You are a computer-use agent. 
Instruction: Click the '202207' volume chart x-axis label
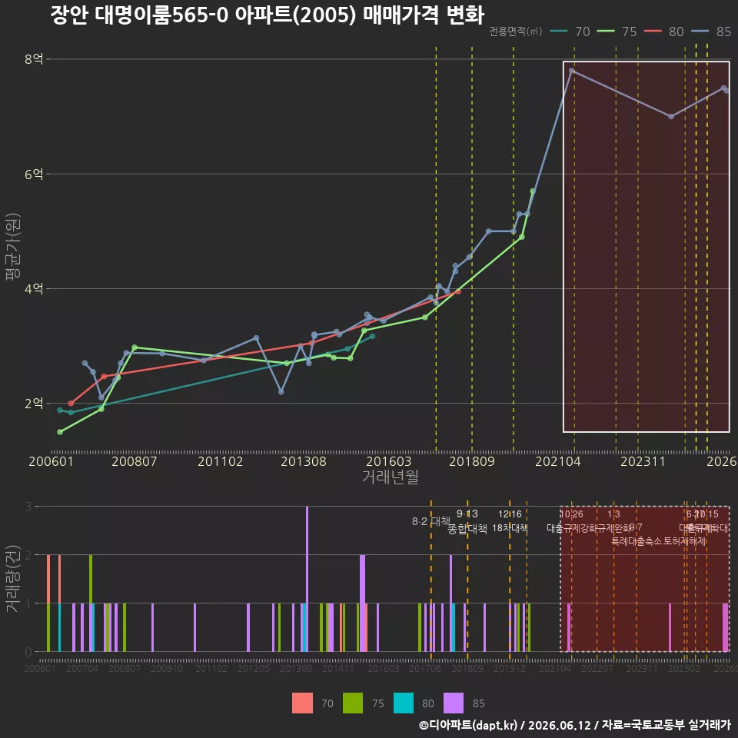[597, 668]
